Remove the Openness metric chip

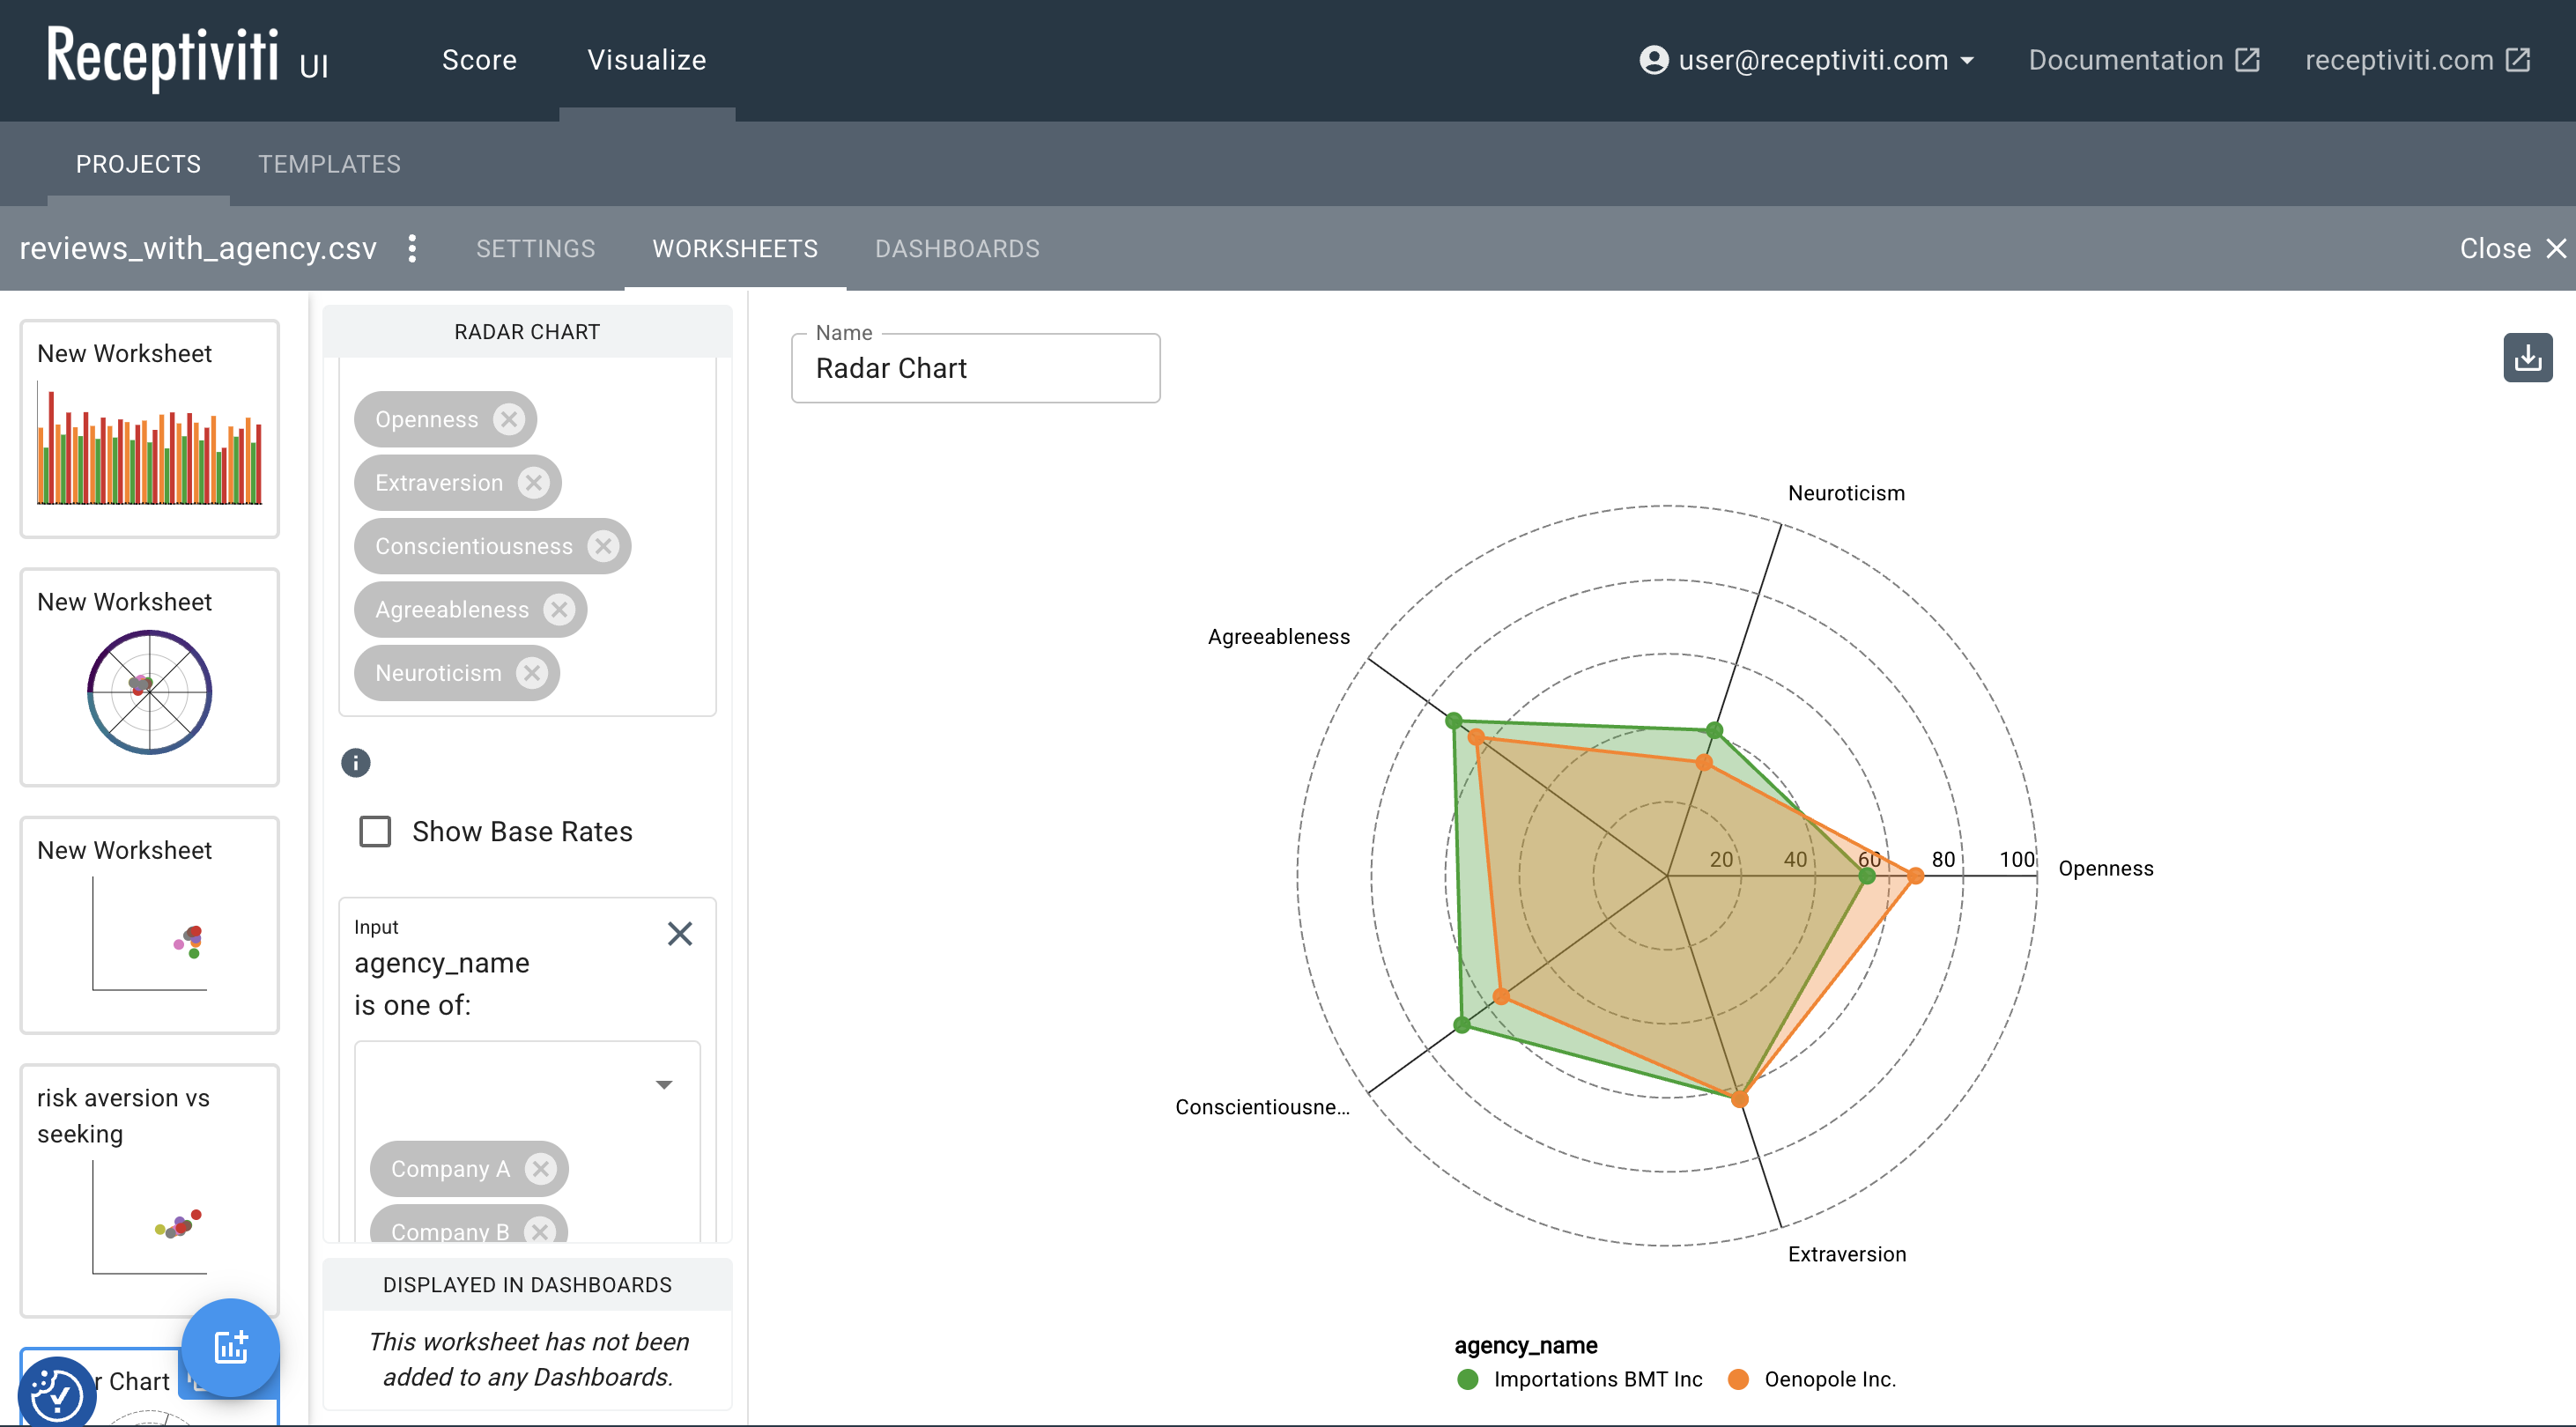pyautogui.click(x=509, y=419)
